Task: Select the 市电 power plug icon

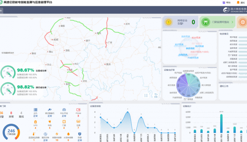Action: pos(50,122)
